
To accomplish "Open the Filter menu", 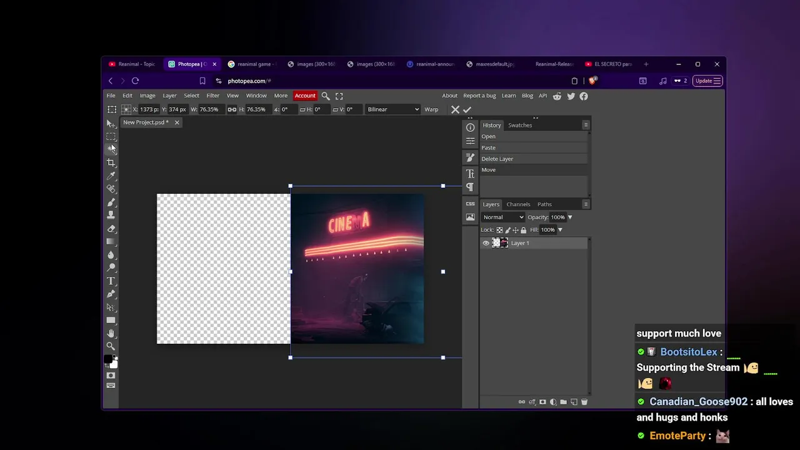I will pos(212,96).
